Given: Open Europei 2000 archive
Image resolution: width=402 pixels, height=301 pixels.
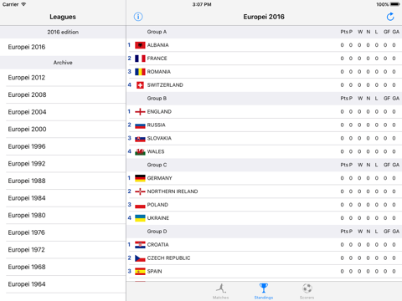Looking at the screenshot, I should click(x=63, y=130).
